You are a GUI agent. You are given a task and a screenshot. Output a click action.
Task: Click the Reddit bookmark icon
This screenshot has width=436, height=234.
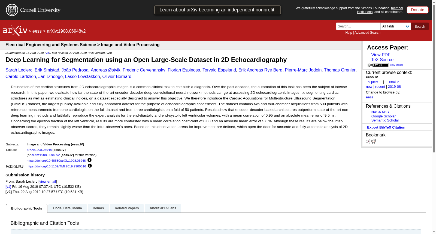[x=374, y=141]
